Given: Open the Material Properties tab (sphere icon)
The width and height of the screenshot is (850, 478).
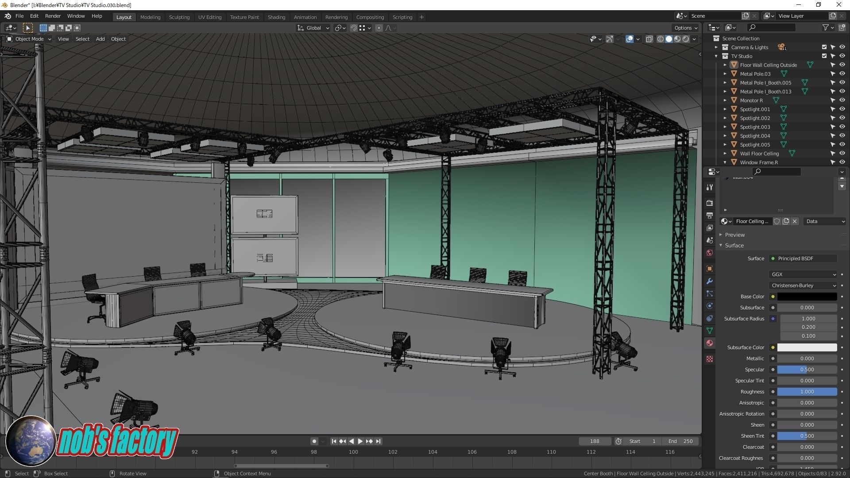Looking at the screenshot, I should (710, 343).
